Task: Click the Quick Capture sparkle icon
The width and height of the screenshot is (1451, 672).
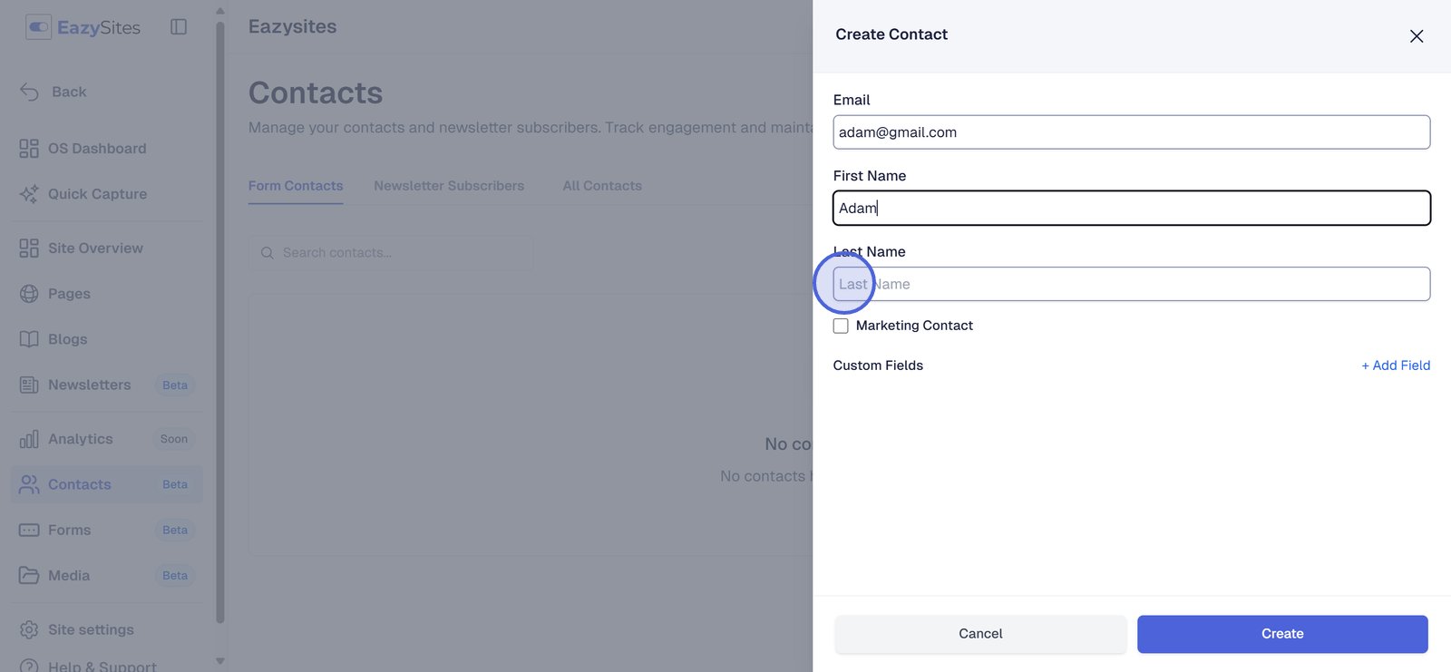Action: point(29,194)
